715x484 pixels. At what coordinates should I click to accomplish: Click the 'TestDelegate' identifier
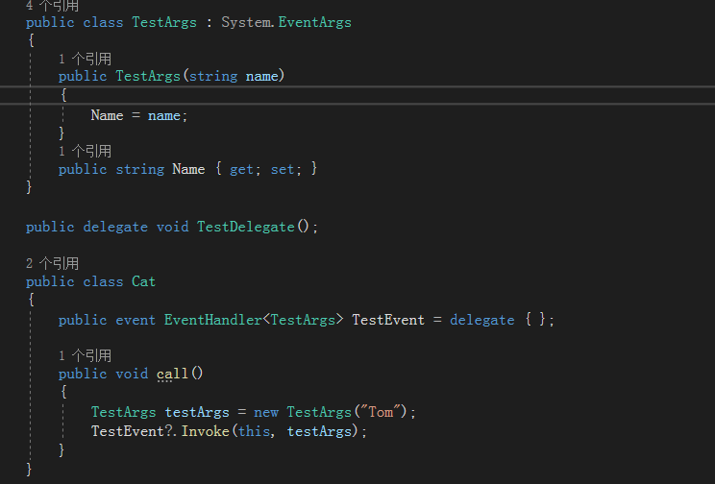pyautogui.click(x=246, y=227)
